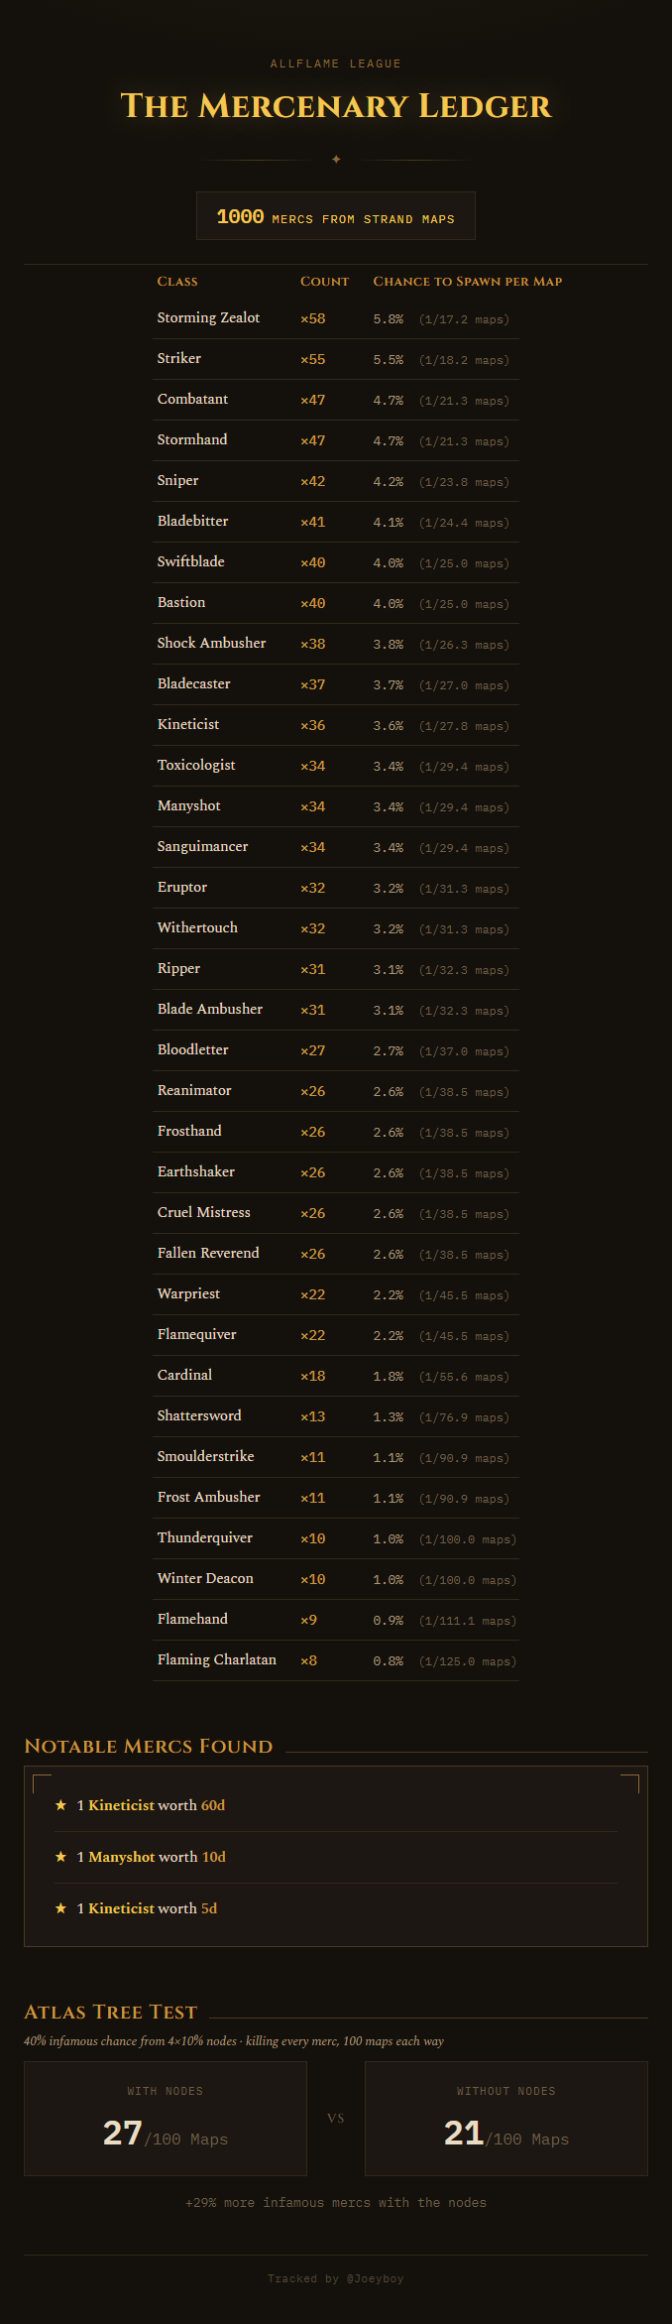Image resolution: width=672 pixels, height=2324 pixels.
Task: Click the star icon beside Kineticist worth 60d
Action: coord(61,1805)
